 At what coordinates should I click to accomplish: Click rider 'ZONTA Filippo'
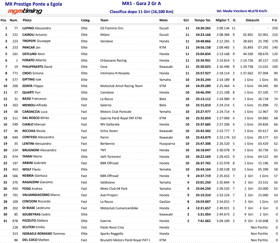[33, 86]
